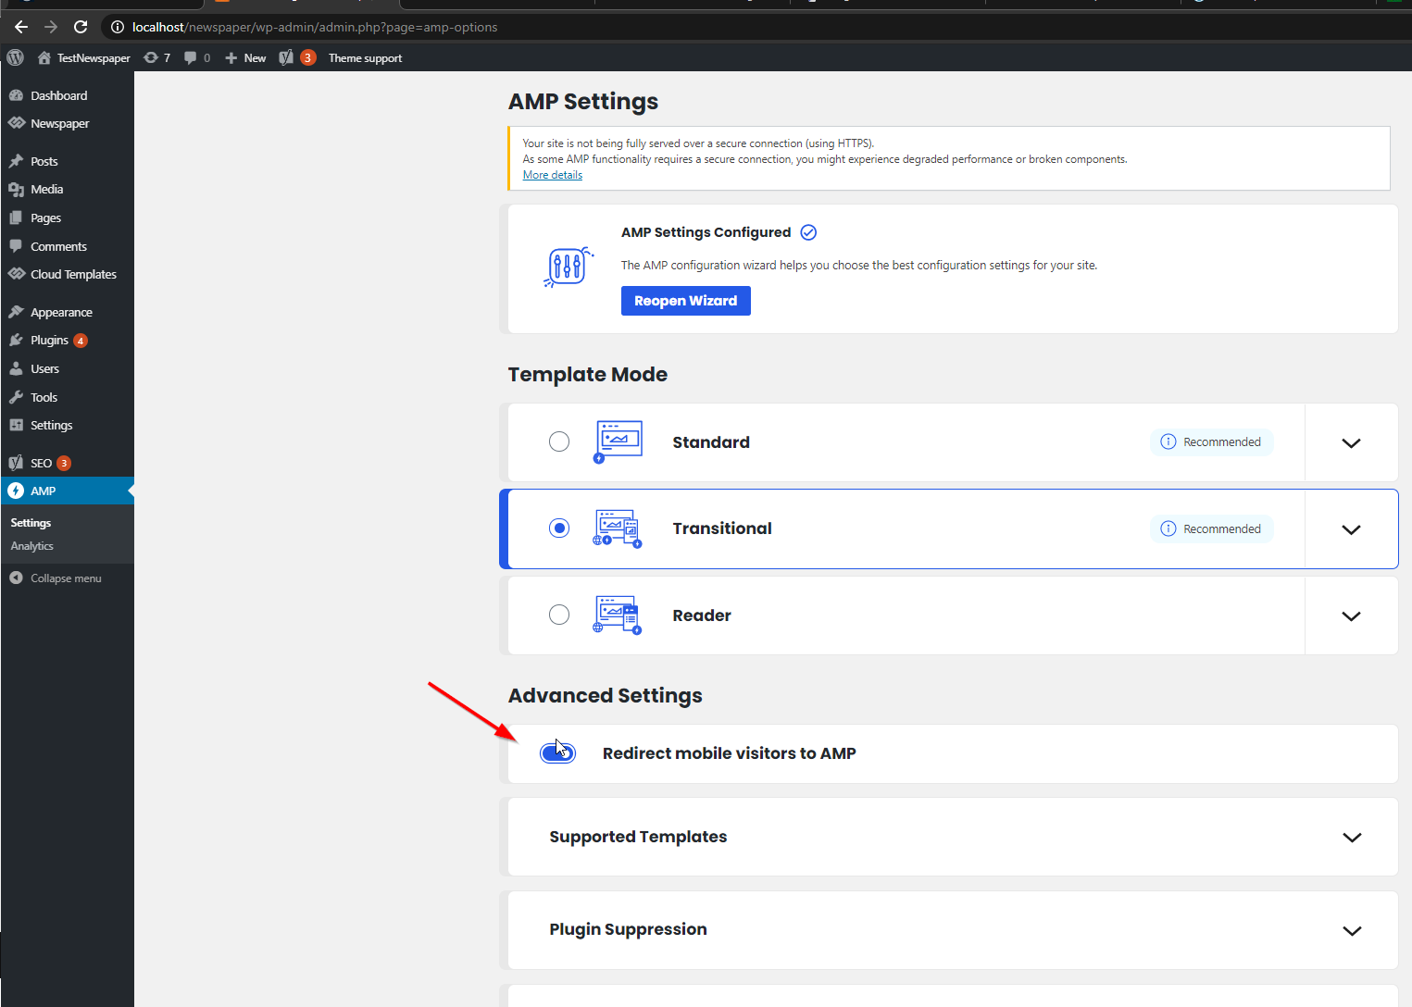This screenshot has height=1007, width=1412.
Task: Open Dashboard from the sidebar
Action: (x=67, y=95)
